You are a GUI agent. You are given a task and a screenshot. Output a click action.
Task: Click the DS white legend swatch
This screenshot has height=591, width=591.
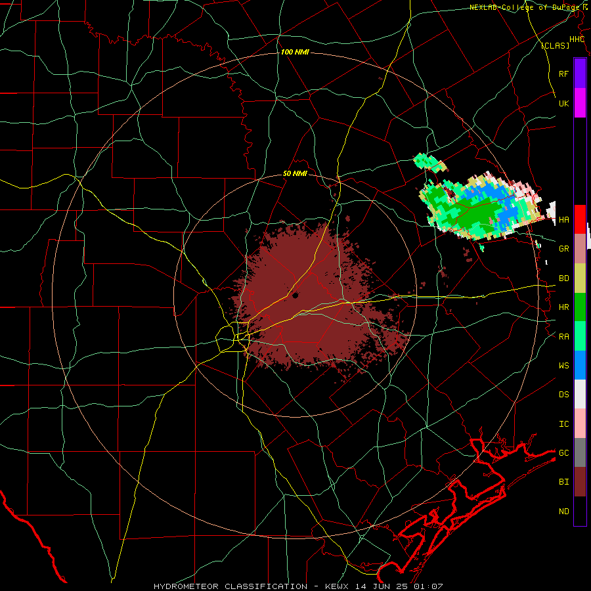pos(580,394)
